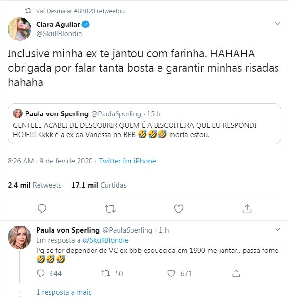Image resolution: width=289 pixels, height=301 pixels.
Task: View the 2,4 mil Retweets list
Action: pyautogui.click(x=35, y=185)
